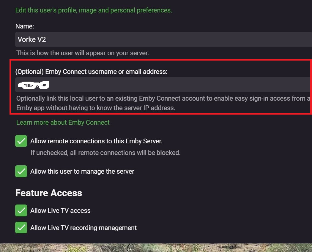
Task: Click the '(Optional) Emby Connect username' label
Action: pyautogui.click(x=91, y=72)
